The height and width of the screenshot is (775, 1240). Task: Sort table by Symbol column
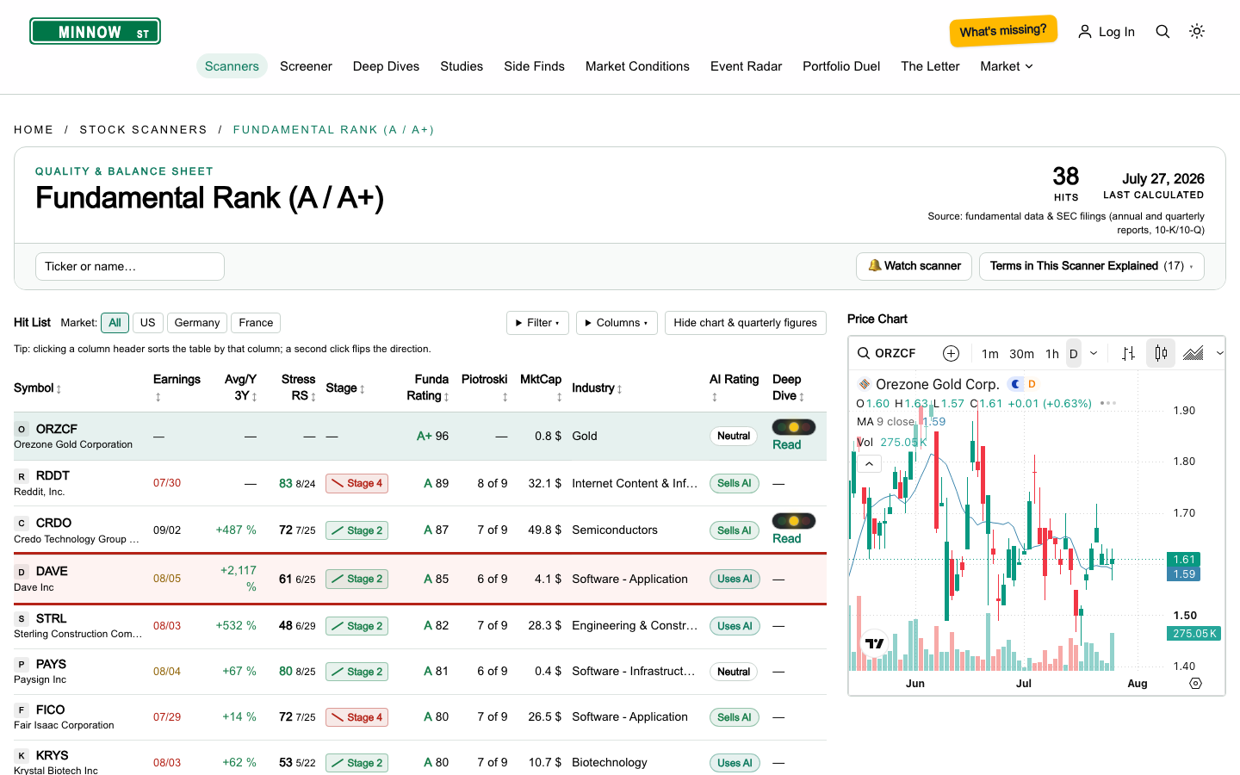(x=38, y=388)
